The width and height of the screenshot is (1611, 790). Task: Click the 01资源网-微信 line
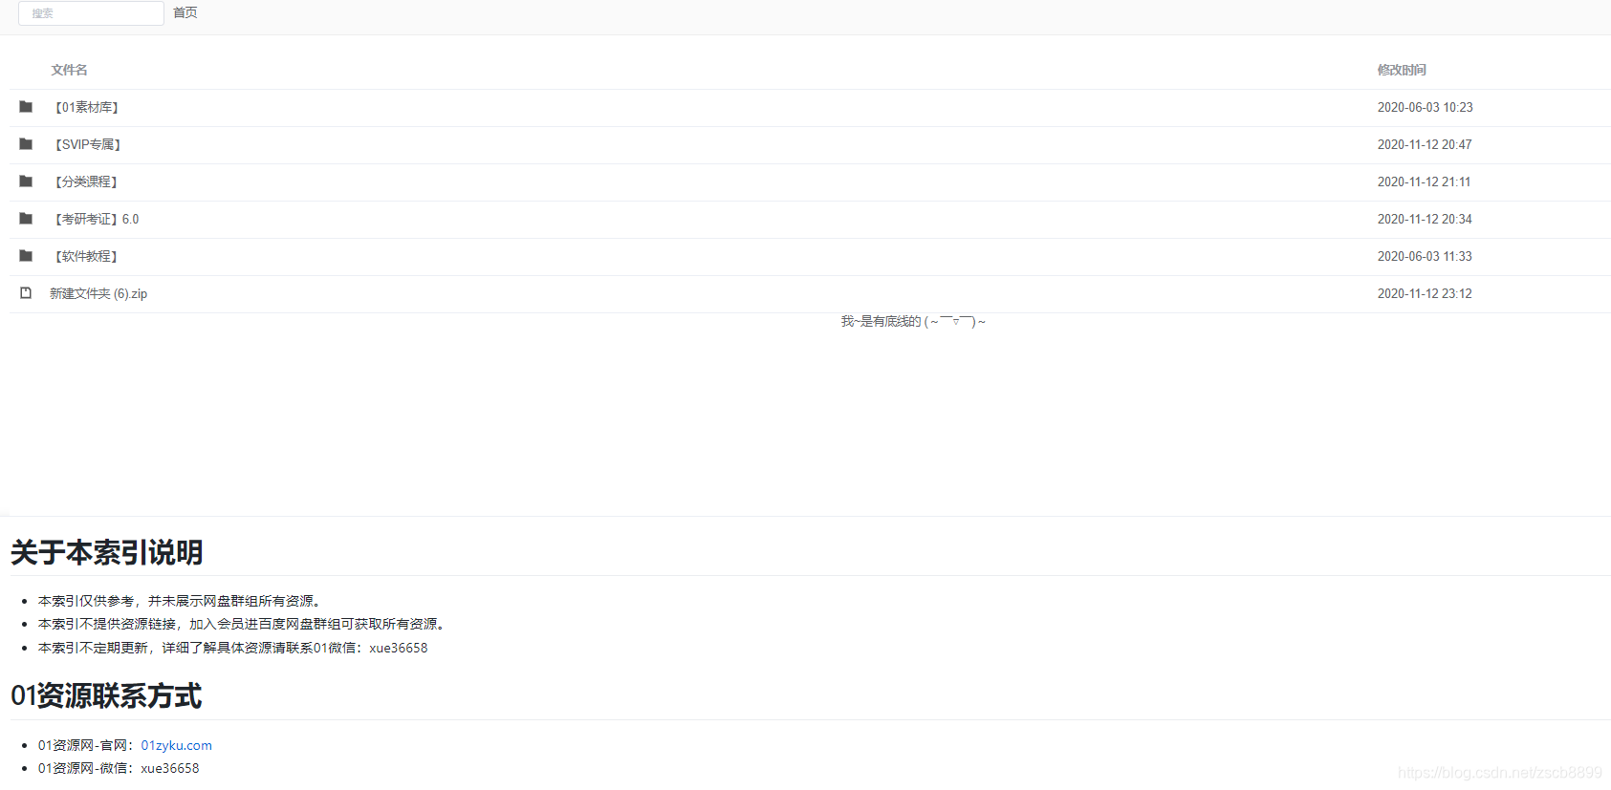point(119,768)
